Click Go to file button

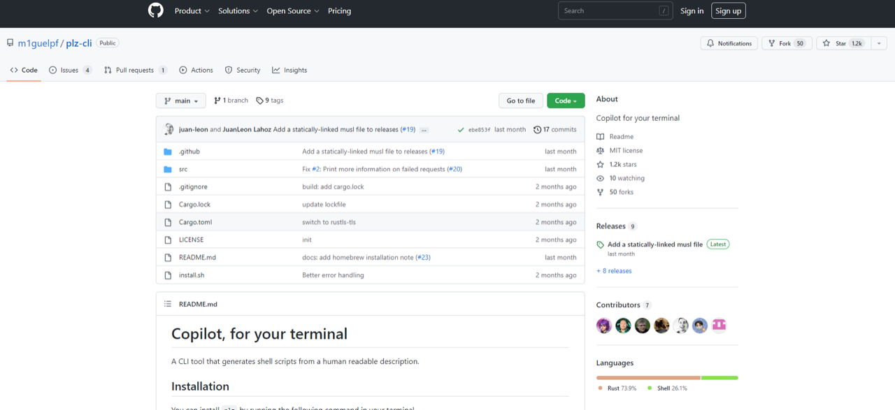521,101
